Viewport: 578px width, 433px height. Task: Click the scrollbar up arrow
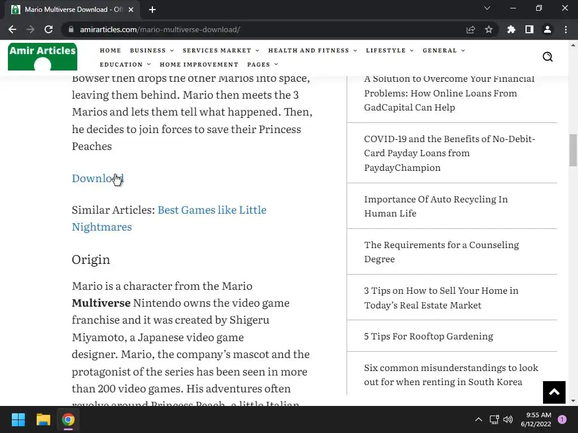[x=573, y=45]
